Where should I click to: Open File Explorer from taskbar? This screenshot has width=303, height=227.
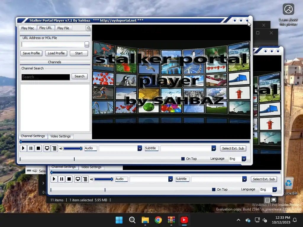(x=145, y=220)
